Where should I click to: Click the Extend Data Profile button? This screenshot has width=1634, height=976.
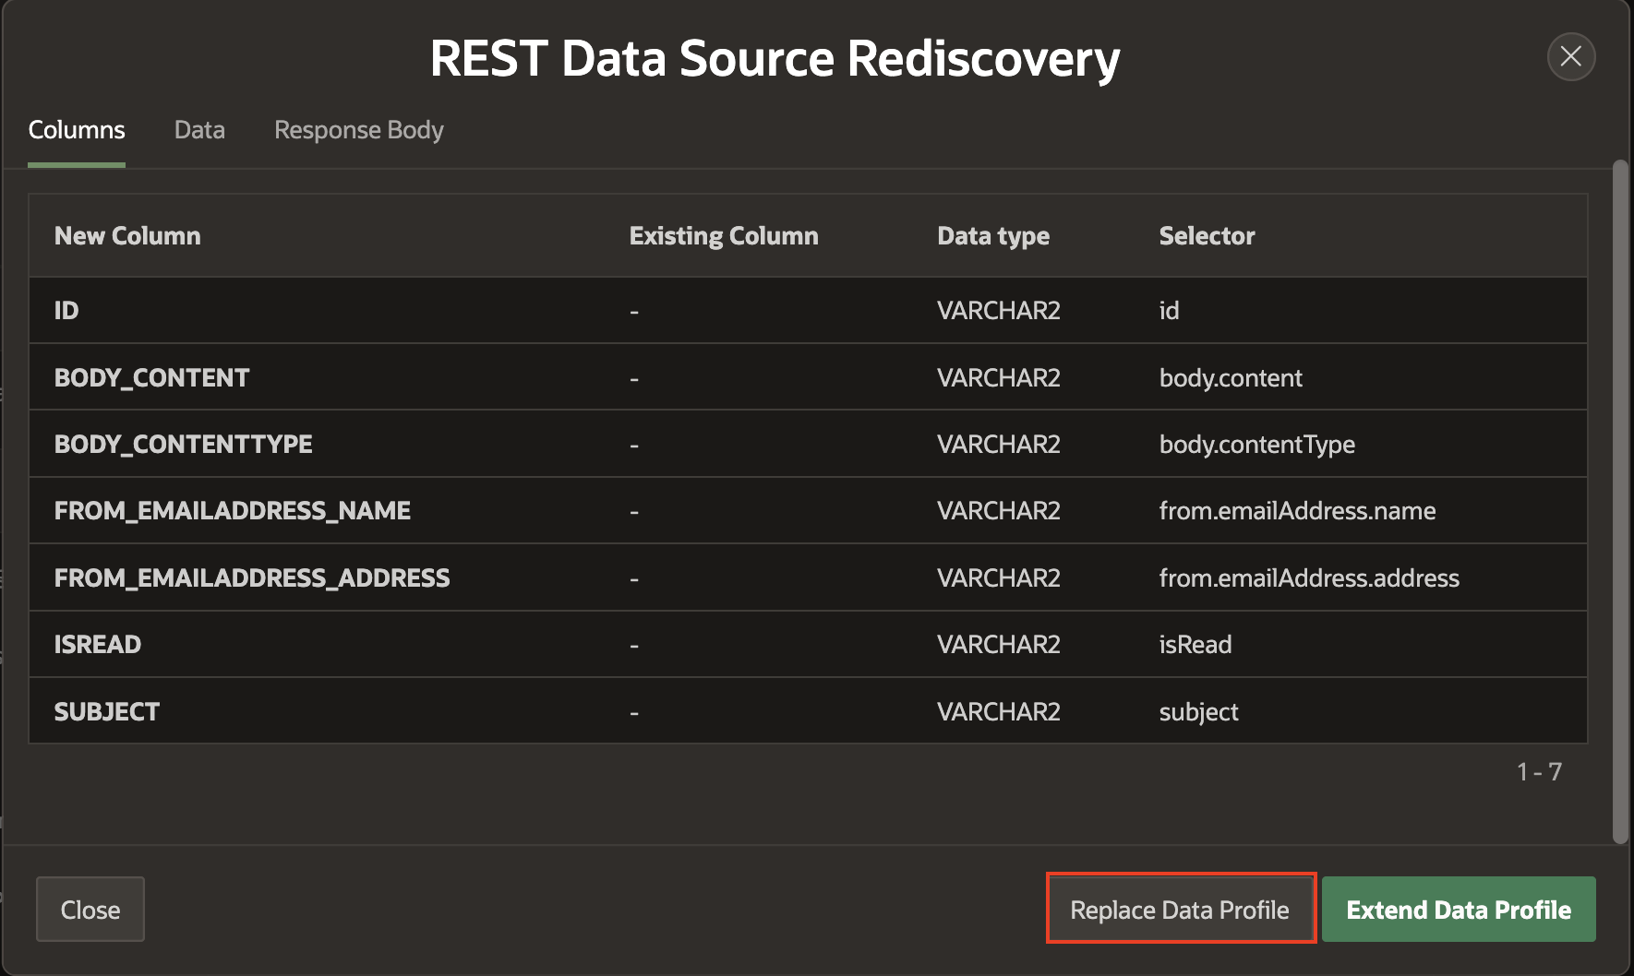click(1458, 910)
